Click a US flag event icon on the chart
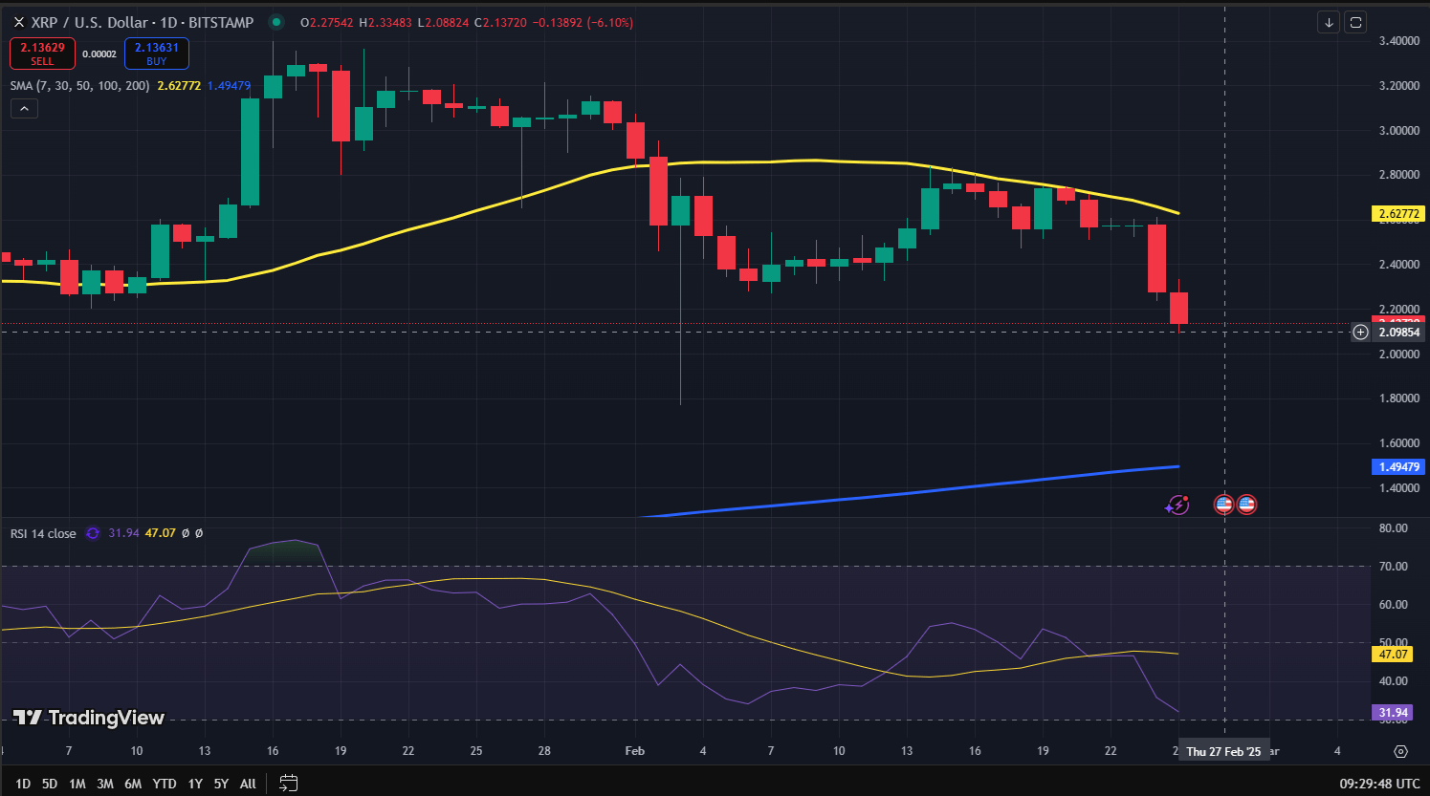 click(1224, 504)
